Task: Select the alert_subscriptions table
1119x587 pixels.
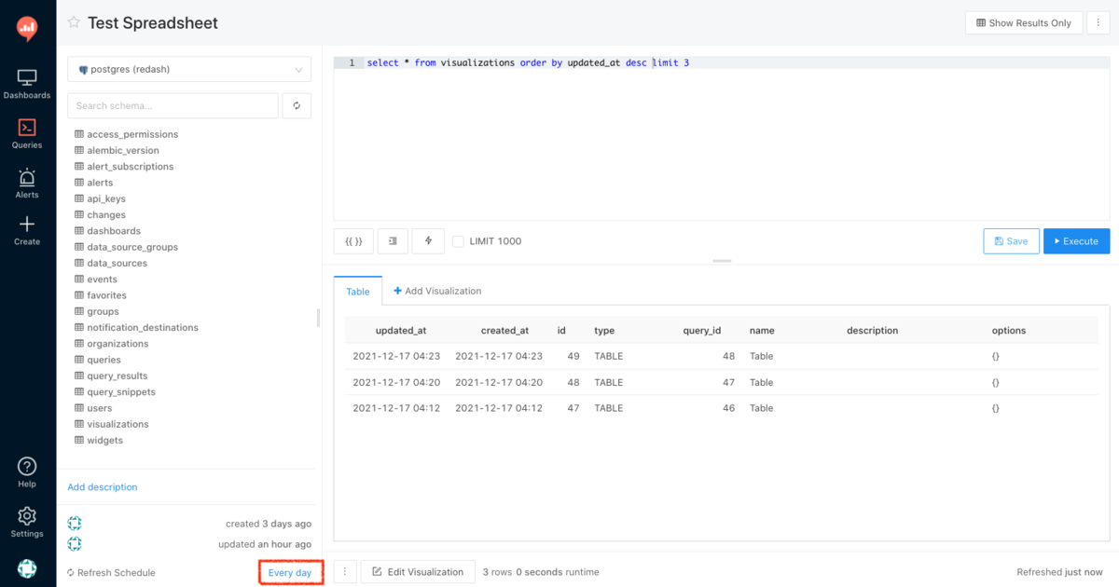Action: pyautogui.click(x=131, y=166)
